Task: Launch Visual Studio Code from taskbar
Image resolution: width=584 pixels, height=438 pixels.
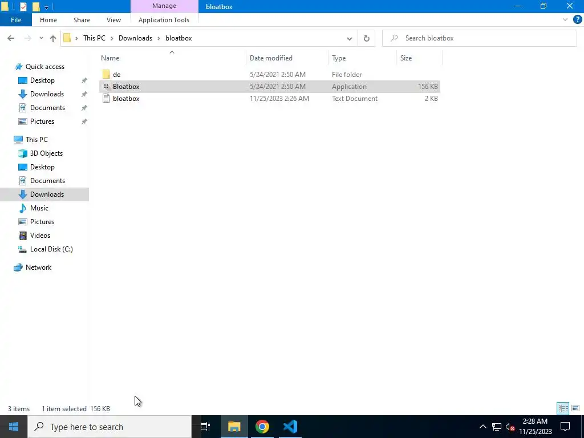Action: pyautogui.click(x=290, y=427)
